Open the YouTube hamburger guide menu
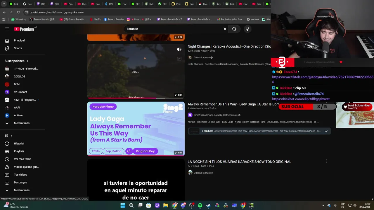This screenshot has width=374, height=210. [7, 29]
